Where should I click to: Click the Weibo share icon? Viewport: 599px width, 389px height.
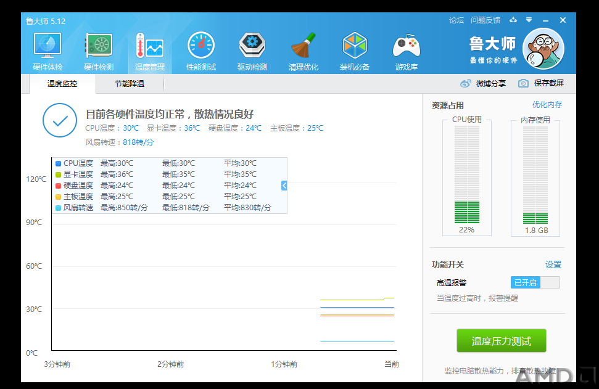coord(465,83)
